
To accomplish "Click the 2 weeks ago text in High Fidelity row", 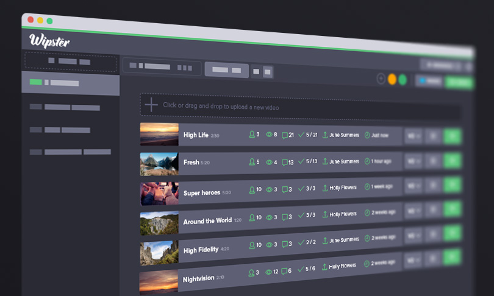I will coord(383,238).
